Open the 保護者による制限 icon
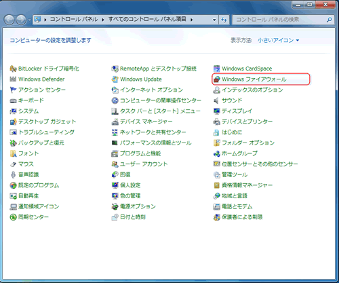This screenshot has height=283, width=339. pos(217,217)
